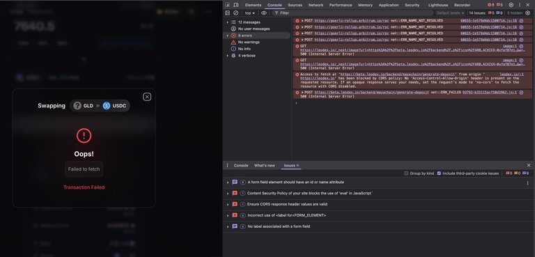This screenshot has width=535, height=257.
Task: Close the Swapping dialog with X button
Action: pos(147,97)
